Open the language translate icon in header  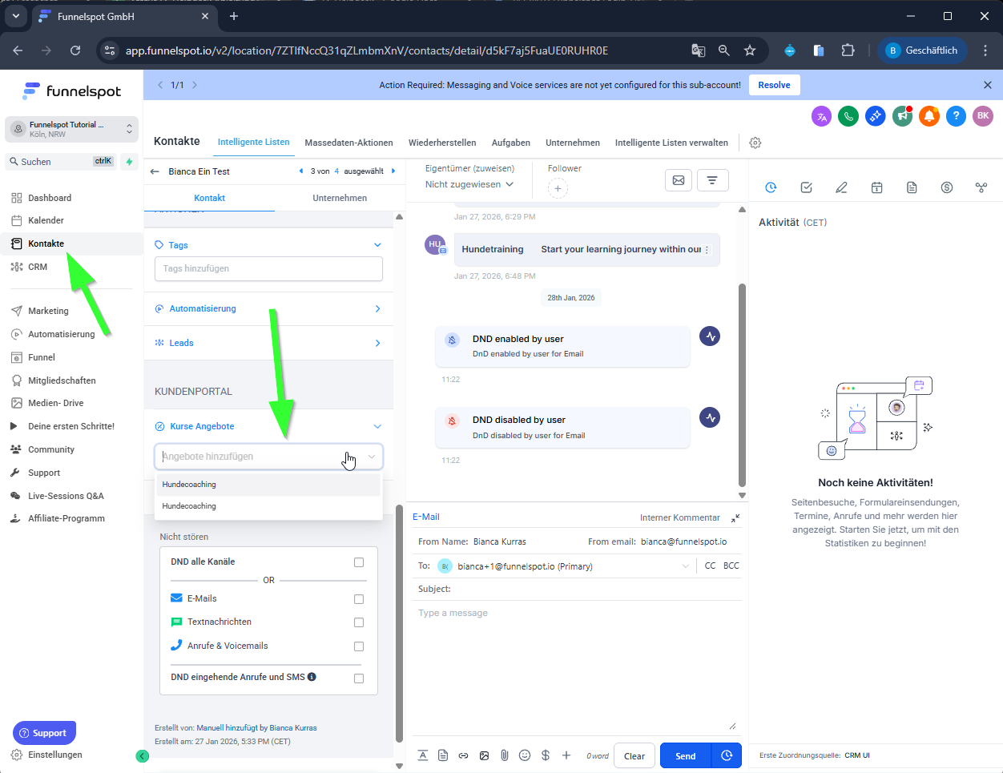(x=821, y=116)
